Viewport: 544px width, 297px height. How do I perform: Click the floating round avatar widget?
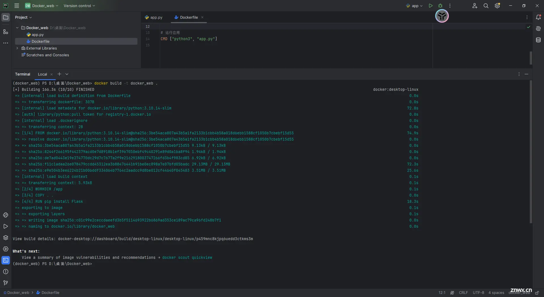[442, 16]
